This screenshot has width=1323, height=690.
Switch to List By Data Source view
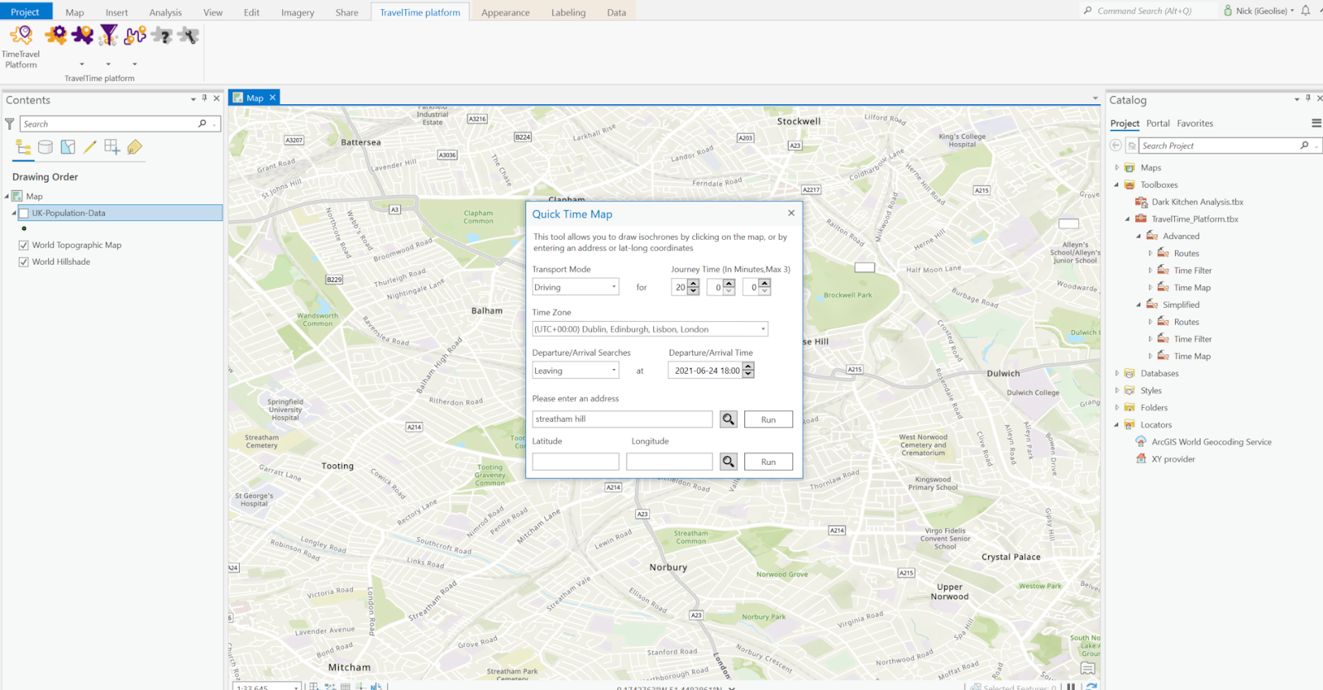45,147
